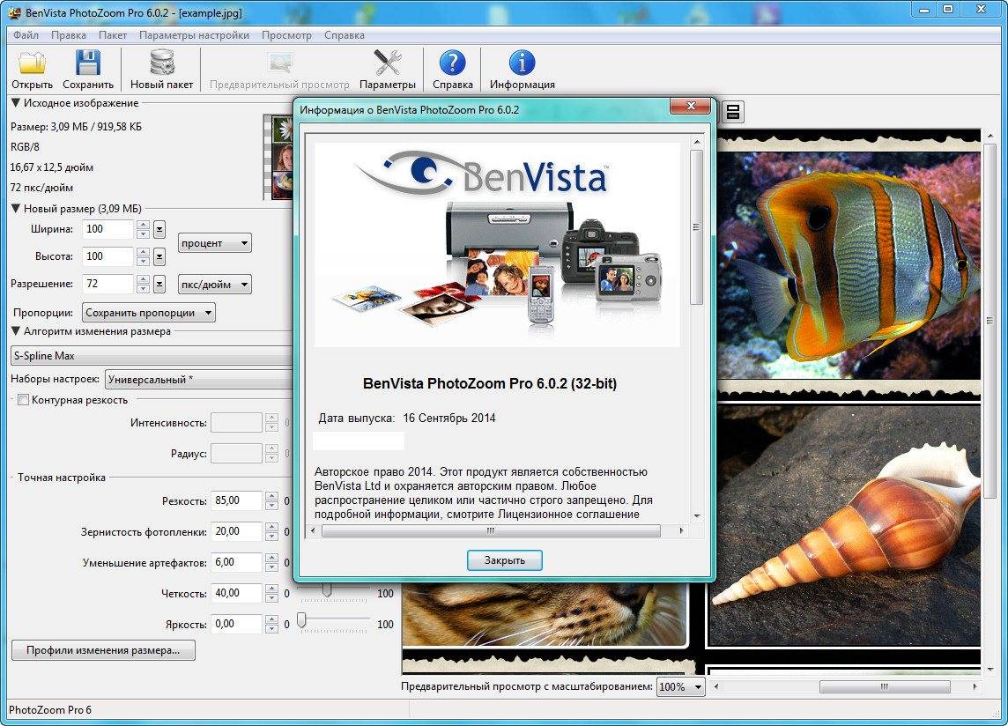Viewport: 1008px width, 726px height.
Task: Open the Справка menu
Action: [x=344, y=35]
